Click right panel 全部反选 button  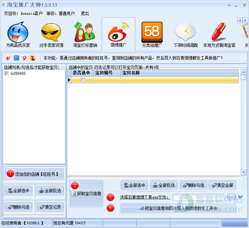[x=164, y=185]
